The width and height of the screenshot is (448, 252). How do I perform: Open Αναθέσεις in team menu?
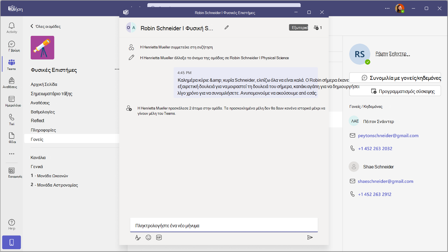(x=40, y=103)
